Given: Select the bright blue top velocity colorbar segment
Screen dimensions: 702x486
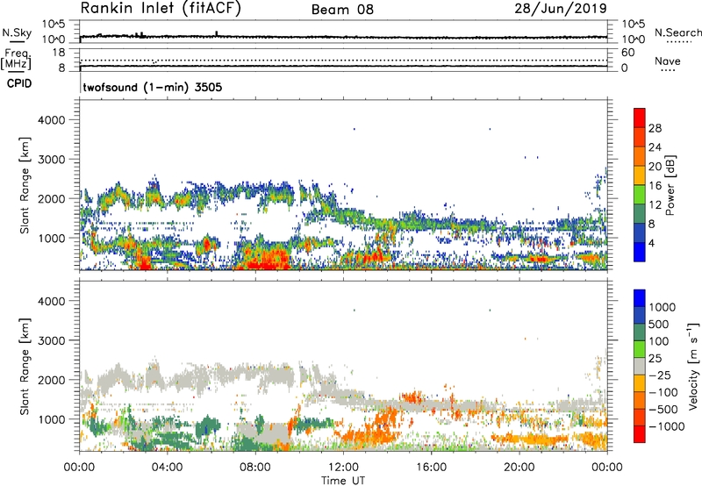Looking at the screenshot, I should tap(640, 298).
